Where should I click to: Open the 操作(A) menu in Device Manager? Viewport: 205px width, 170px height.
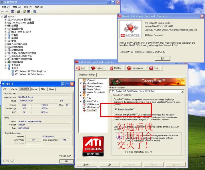(17, 7)
